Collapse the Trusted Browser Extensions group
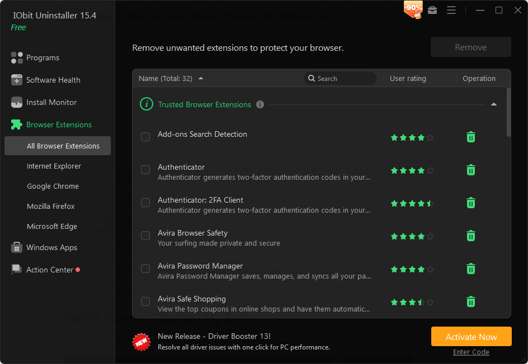Image resolution: width=528 pixels, height=364 pixels. click(x=494, y=104)
